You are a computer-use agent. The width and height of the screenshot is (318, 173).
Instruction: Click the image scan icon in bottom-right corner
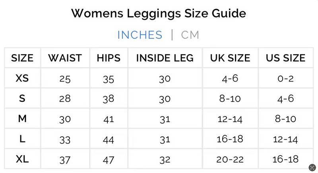click(x=312, y=167)
